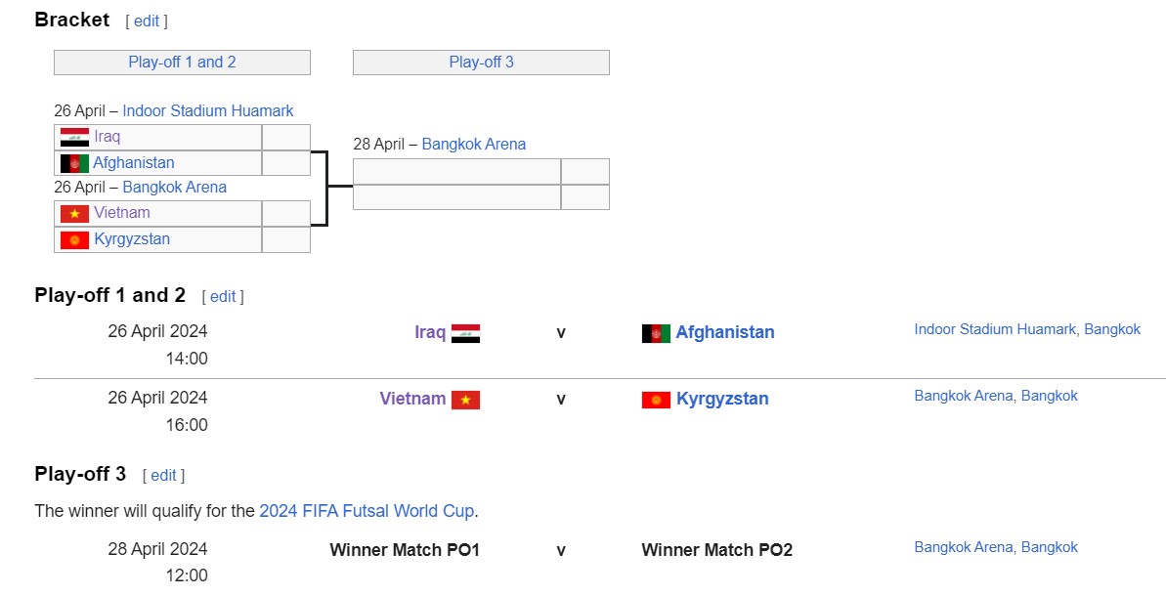Open Vietnam team link in the bracket
The height and width of the screenshot is (596, 1166).
click(122, 213)
